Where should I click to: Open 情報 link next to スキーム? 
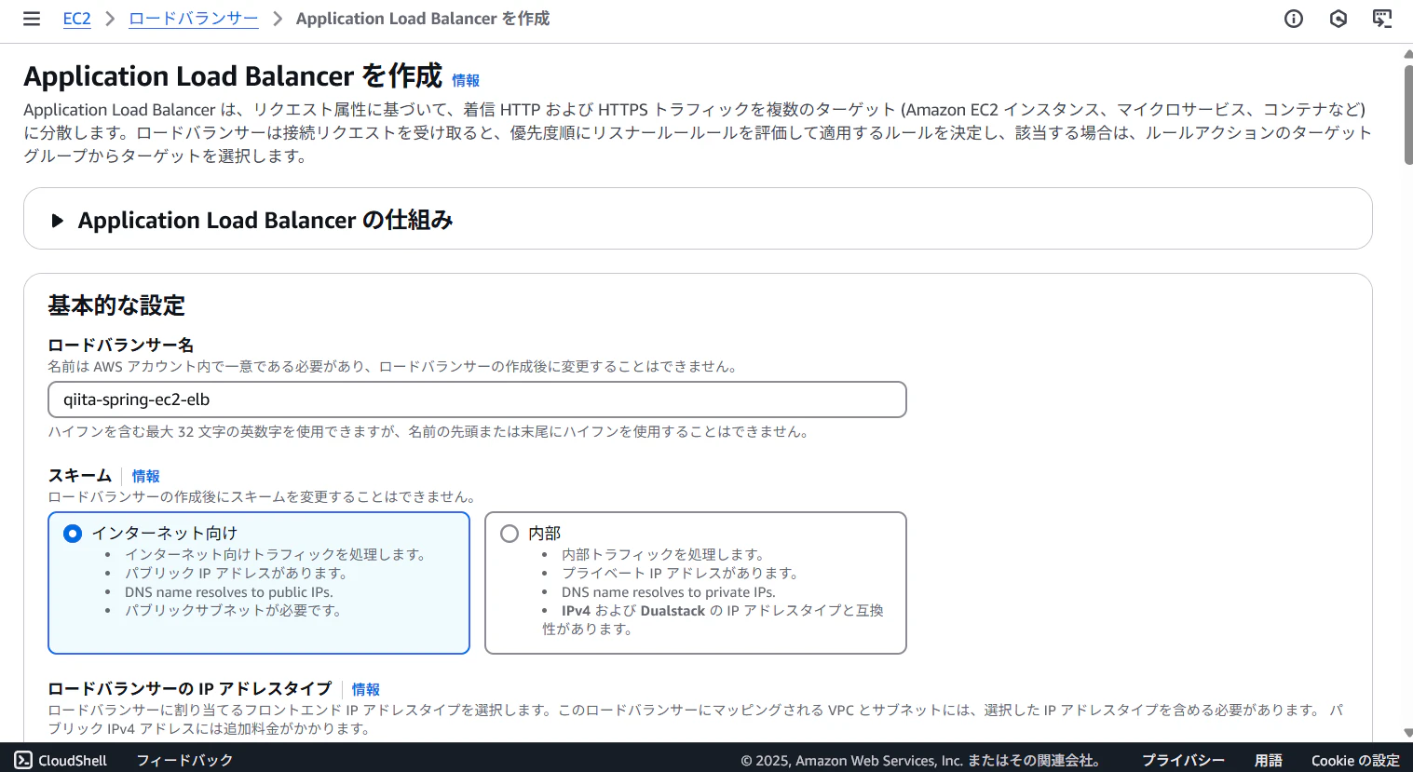click(x=146, y=477)
